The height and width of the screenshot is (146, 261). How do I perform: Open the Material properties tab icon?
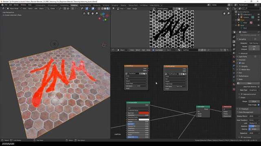(x=234, y=84)
